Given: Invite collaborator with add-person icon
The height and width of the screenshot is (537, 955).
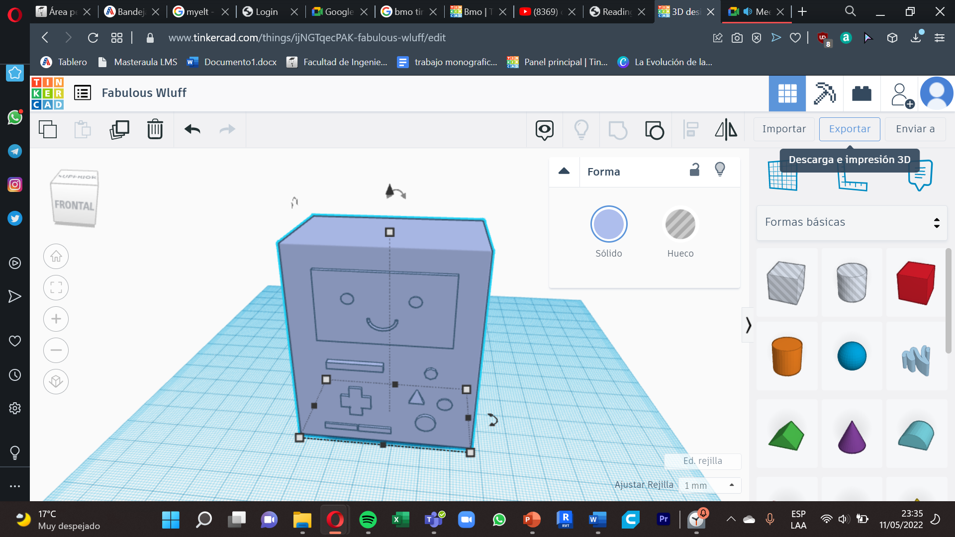Looking at the screenshot, I should (901, 95).
